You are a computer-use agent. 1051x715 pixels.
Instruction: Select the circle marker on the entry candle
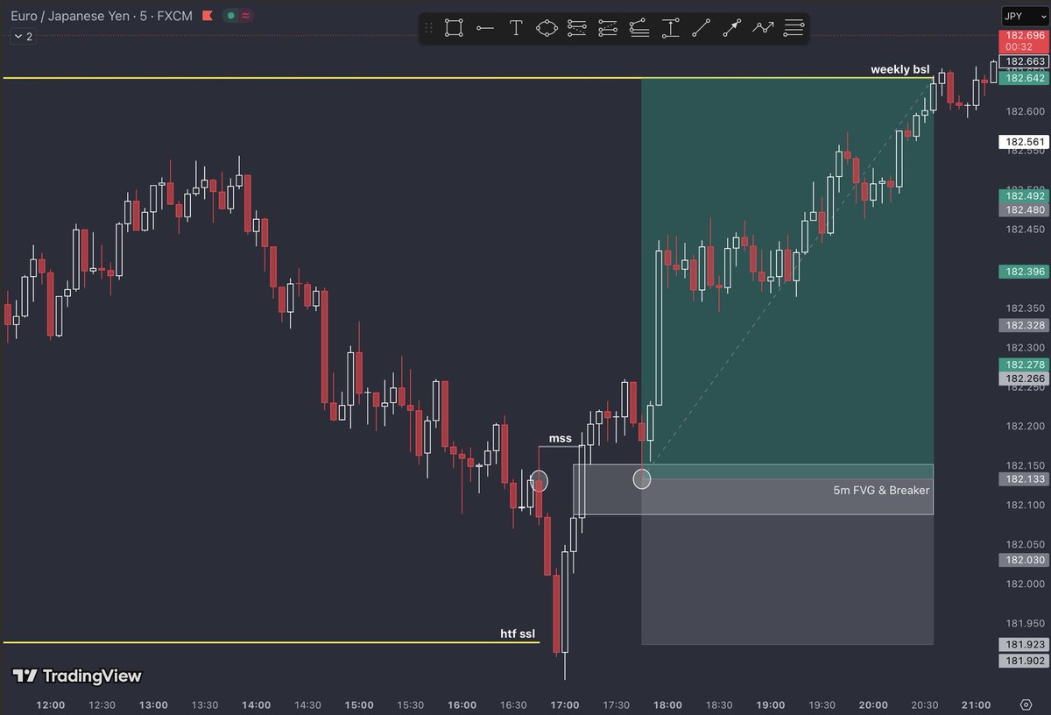[642, 478]
